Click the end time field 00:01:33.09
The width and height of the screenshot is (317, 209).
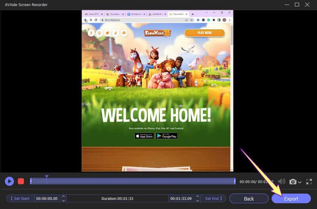(x=181, y=198)
